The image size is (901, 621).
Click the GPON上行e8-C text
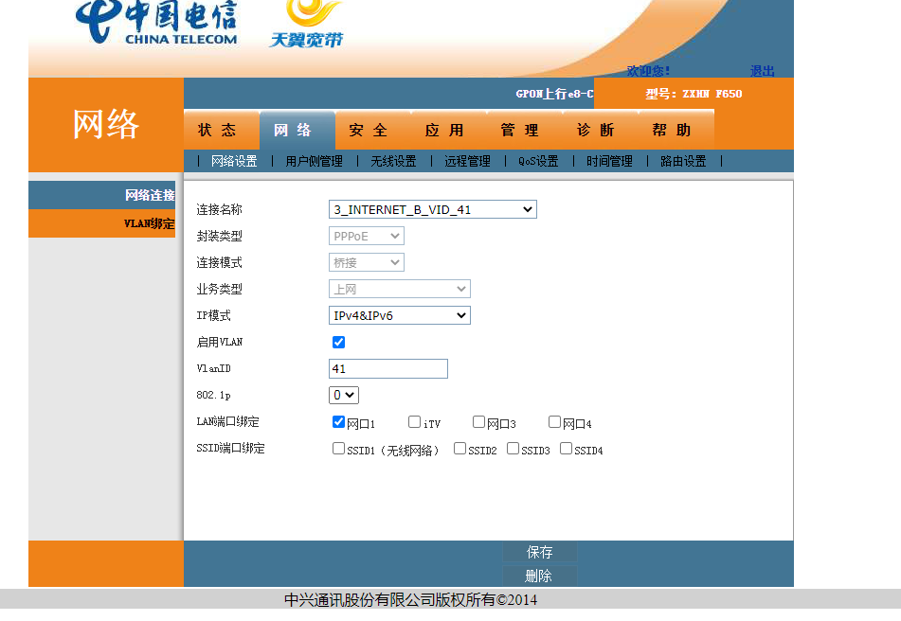pyautogui.click(x=554, y=94)
